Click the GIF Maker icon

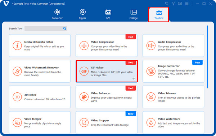[x=84, y=71]
